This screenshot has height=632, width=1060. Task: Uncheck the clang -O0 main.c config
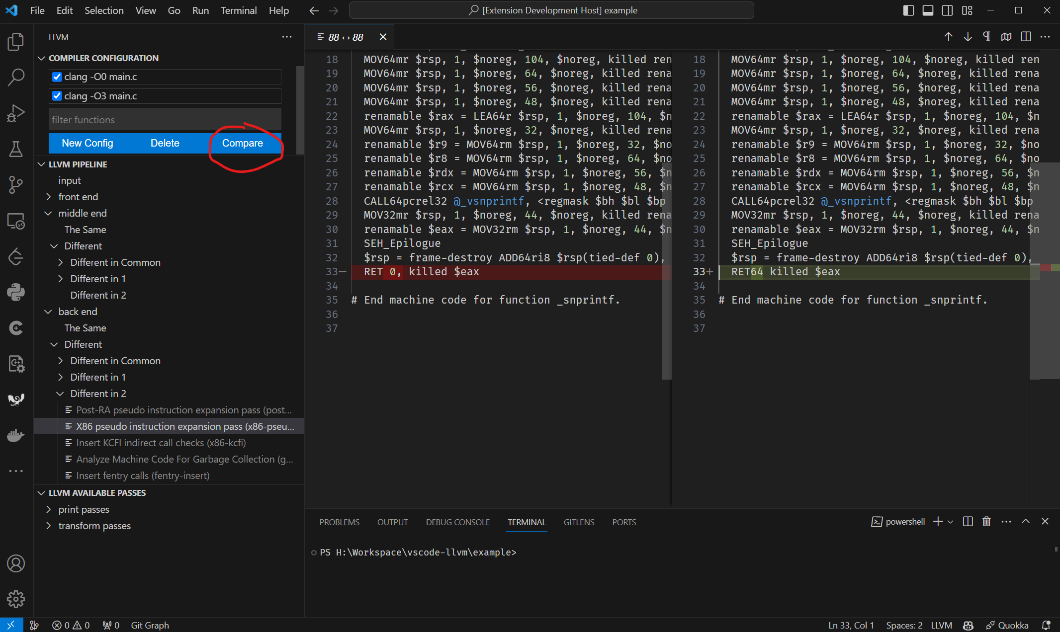click(x=57, y=77)
